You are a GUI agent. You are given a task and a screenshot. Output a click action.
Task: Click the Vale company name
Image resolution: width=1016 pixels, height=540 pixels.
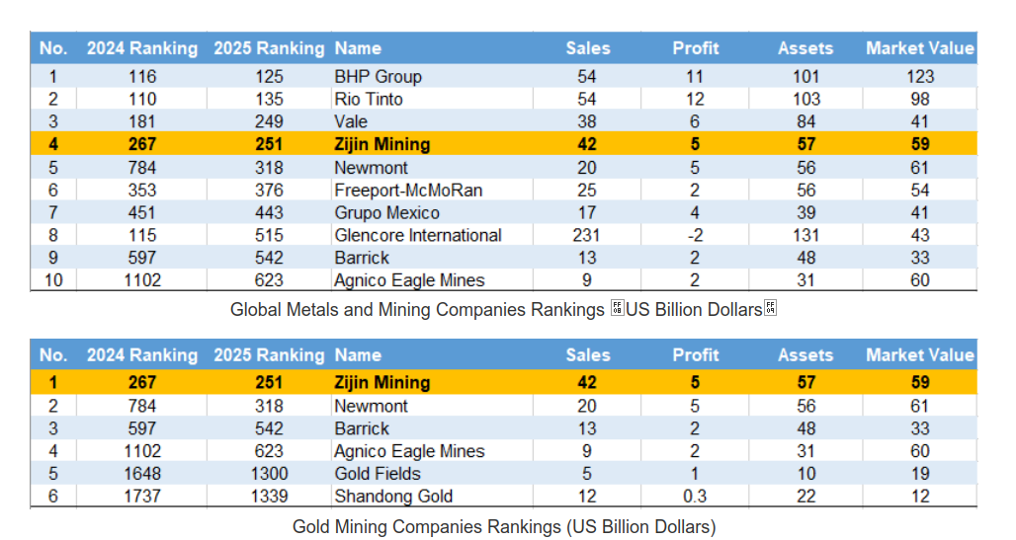coord(351,121)
